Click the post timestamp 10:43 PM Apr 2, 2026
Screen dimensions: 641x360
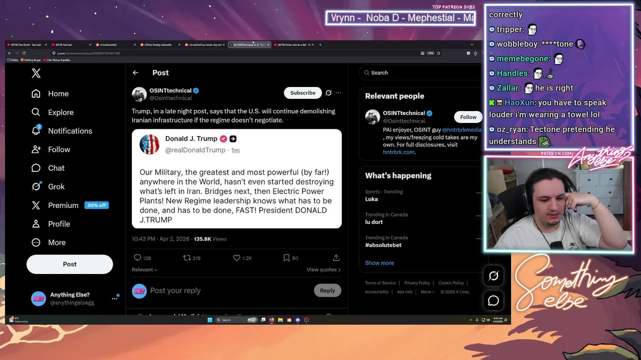pos(161,239)
